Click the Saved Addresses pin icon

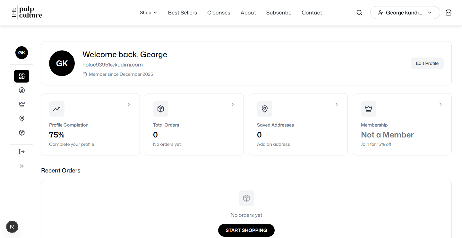click(265, 109)
